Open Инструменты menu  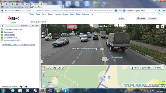pos(35,4)
